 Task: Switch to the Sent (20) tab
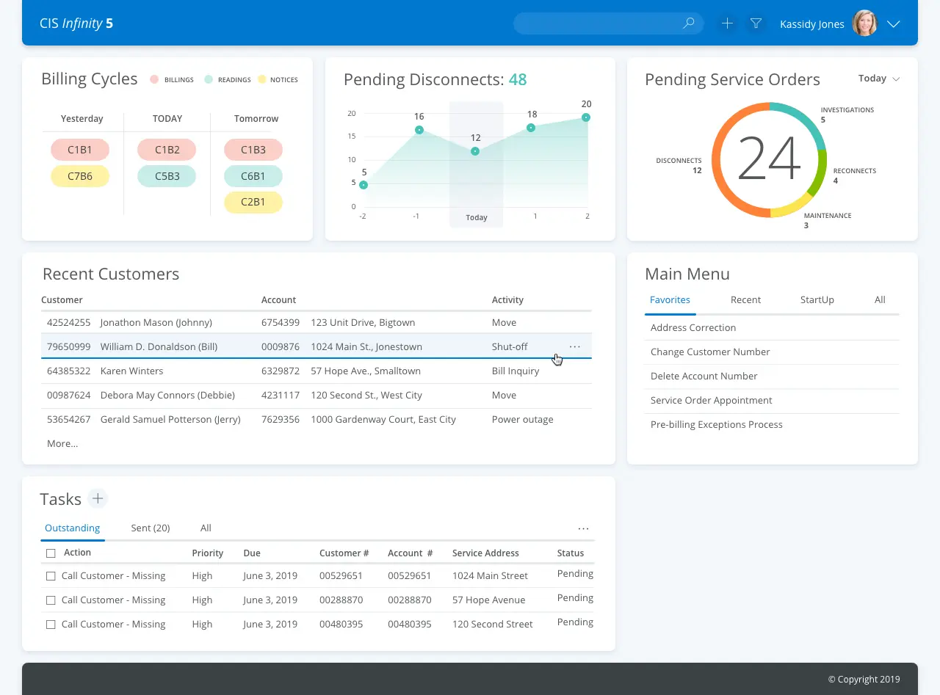(151, 528)
